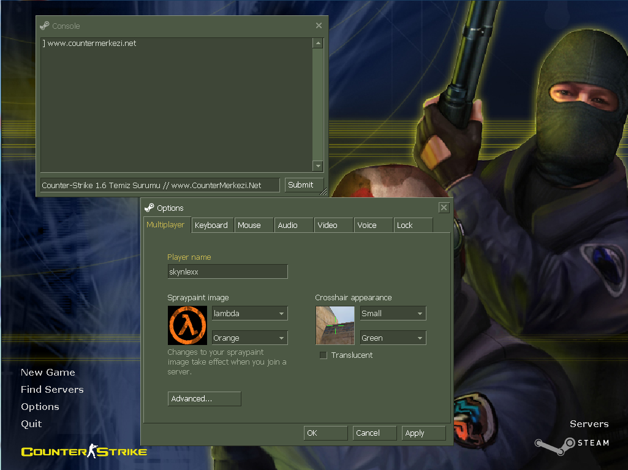Open Options from the main menu

point(40,407)
